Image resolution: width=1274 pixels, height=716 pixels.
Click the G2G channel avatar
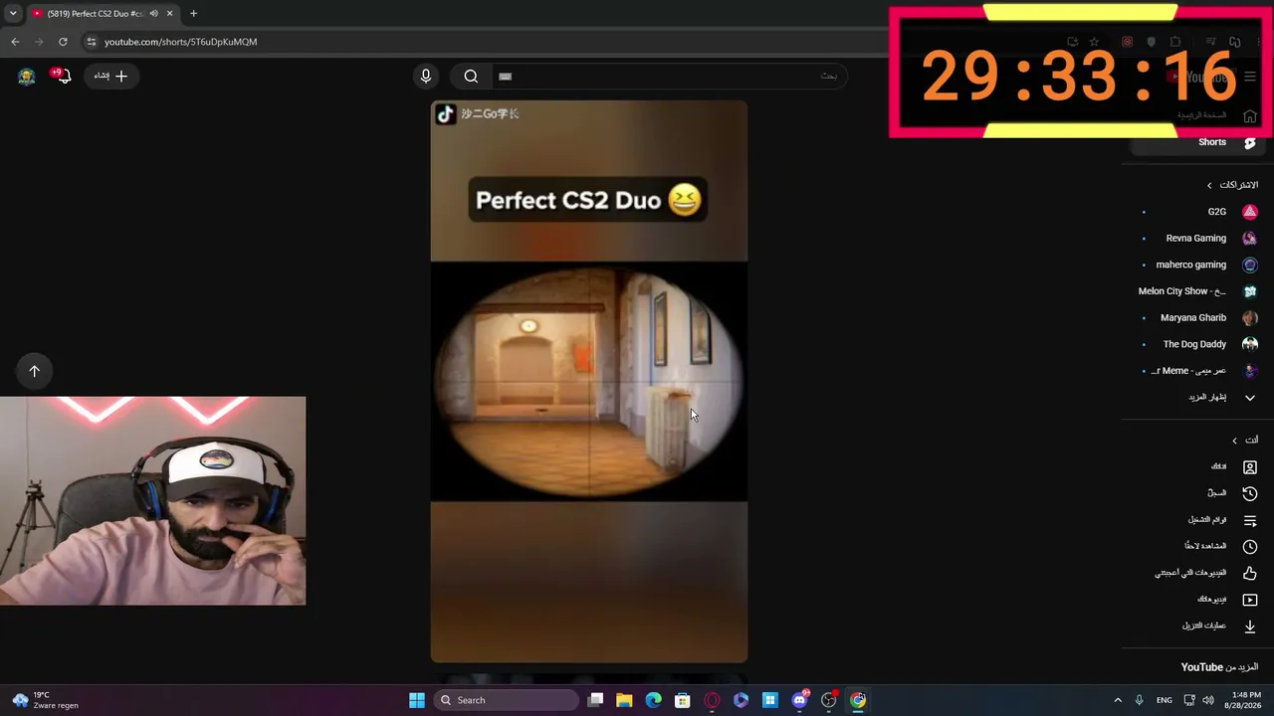(1250, 212)
